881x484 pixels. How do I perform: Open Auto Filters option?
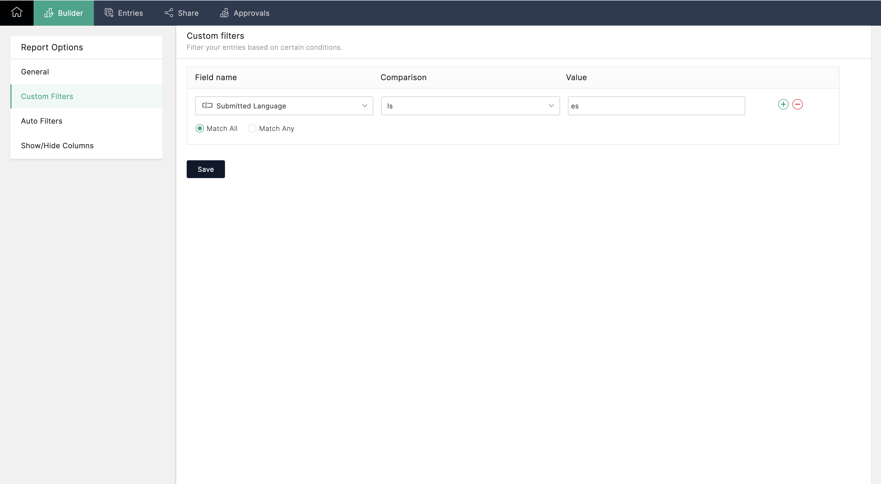[x=87, y=121]
